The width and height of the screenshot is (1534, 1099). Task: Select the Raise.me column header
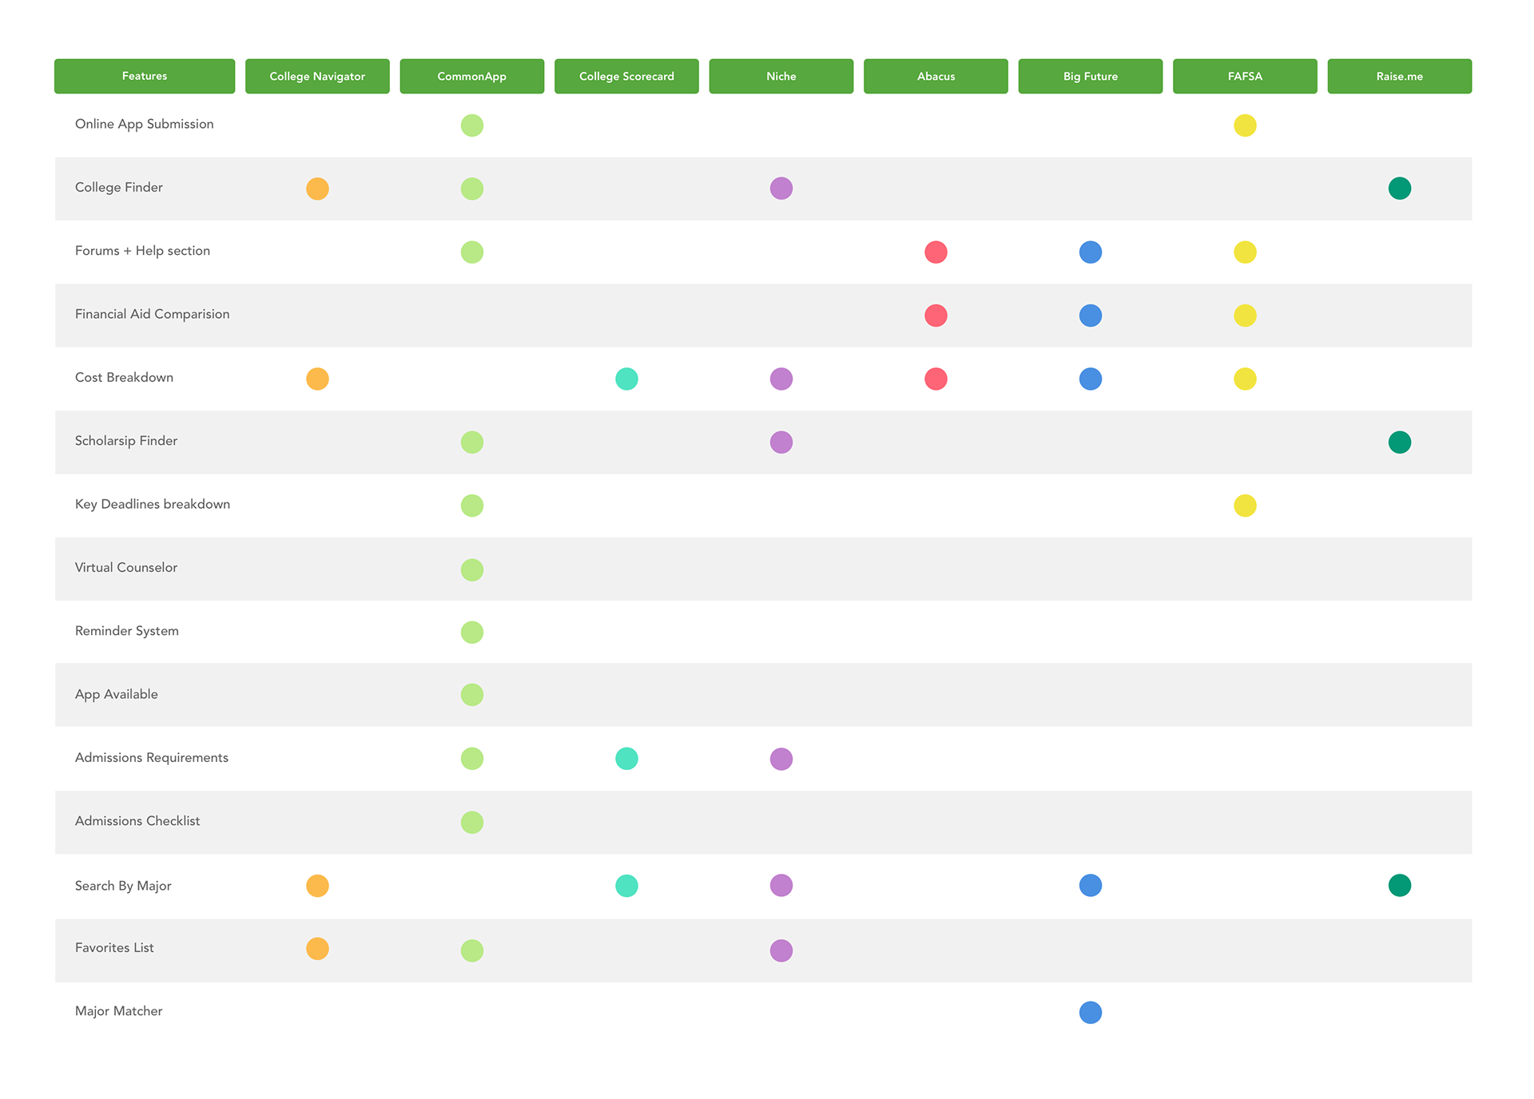coord(1400,76)
